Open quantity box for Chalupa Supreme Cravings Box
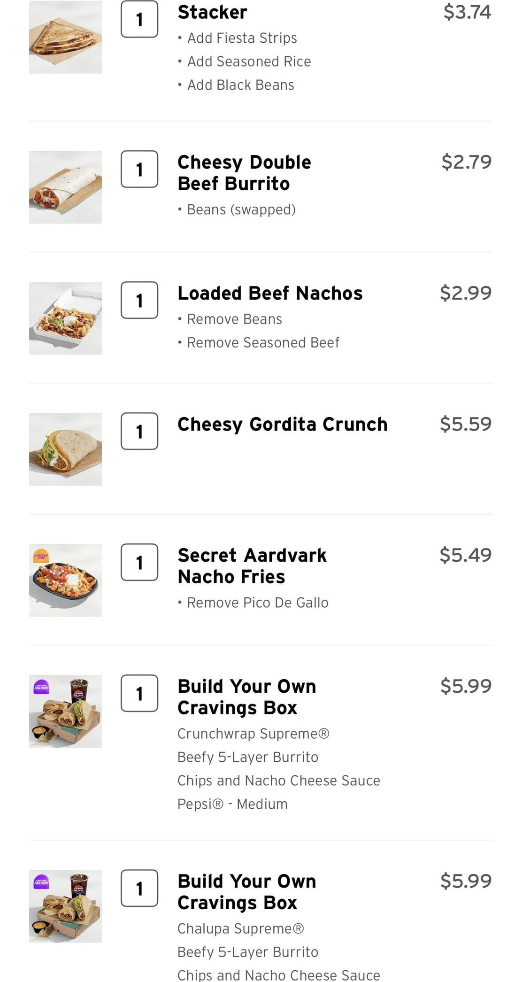The height and width of the screenshot is (982, 507). click(139, 888)
